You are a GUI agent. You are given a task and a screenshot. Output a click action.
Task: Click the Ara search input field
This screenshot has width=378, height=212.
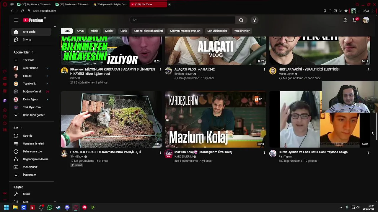182,20
